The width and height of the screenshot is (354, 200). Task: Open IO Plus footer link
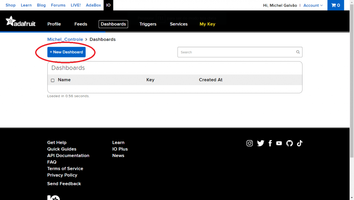[120, 149]
